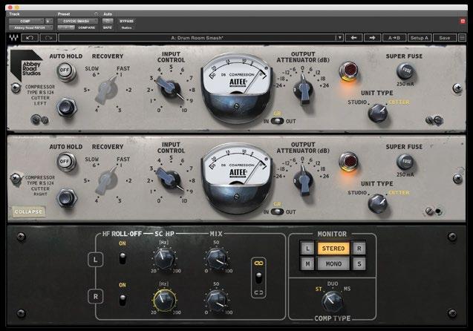Screen dimensions: 473x331
Task: Click the left unit Input Control knob
Action: pyautogui.click(x=171, y=88)
